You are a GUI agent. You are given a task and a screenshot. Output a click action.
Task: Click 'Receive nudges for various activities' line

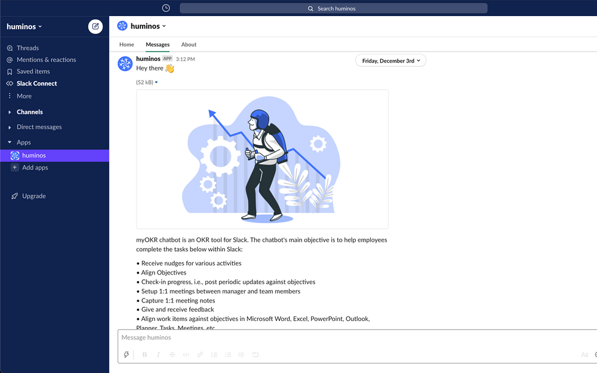pyautogui.click(x=191, y=263)
